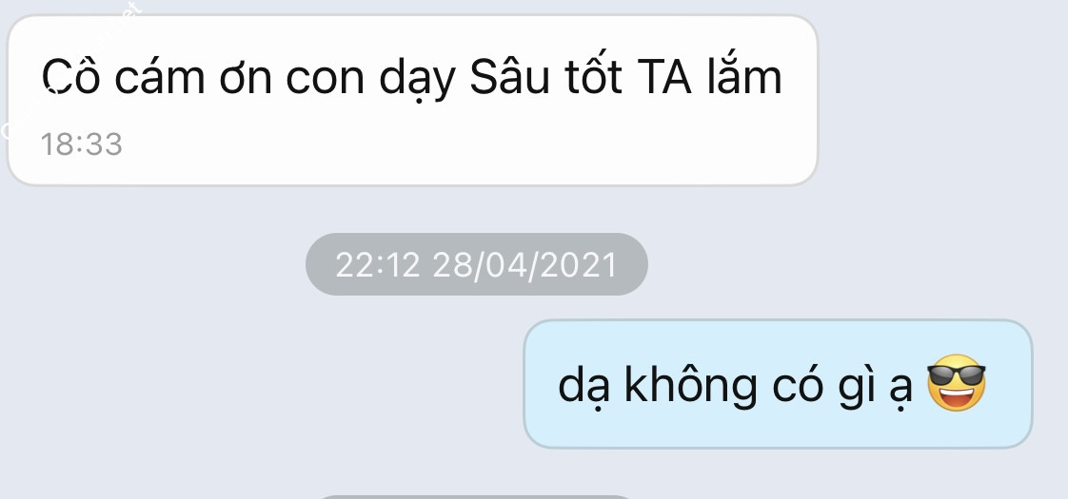Click the date "28/04/2021" inside the separator pill
Screen dimensions: 1068x499
(524, 264)
